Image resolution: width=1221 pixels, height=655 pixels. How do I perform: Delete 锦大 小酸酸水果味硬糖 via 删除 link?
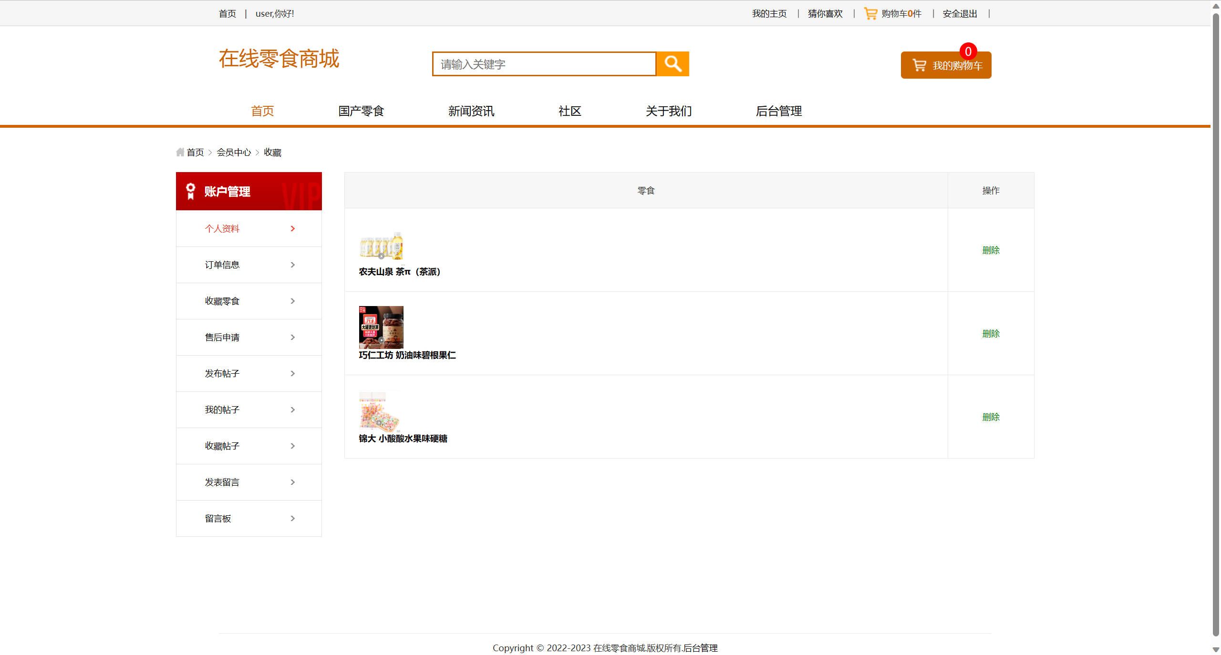point(991,417)
